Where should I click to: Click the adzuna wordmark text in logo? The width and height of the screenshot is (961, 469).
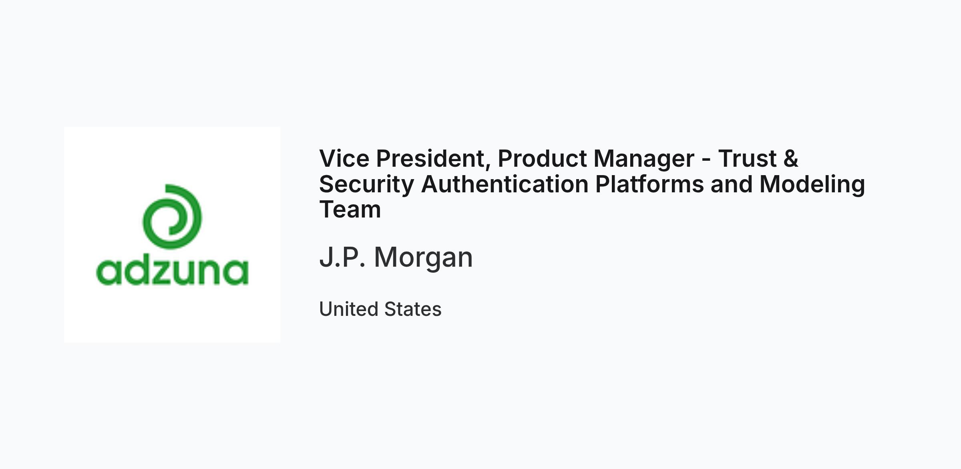pos(172,272)
